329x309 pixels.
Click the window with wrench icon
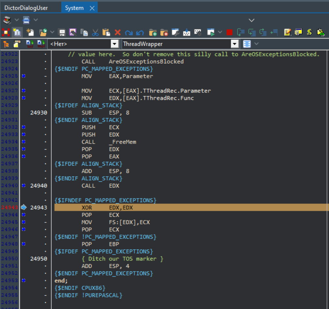click(175, 32)
